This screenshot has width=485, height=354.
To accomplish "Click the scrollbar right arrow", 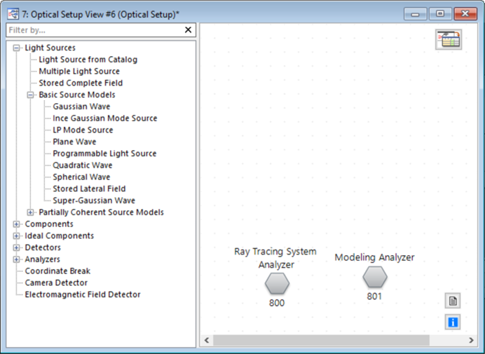I will tap(471, 341).
